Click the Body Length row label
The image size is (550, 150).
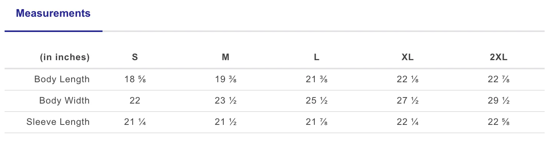pos(62,79)
